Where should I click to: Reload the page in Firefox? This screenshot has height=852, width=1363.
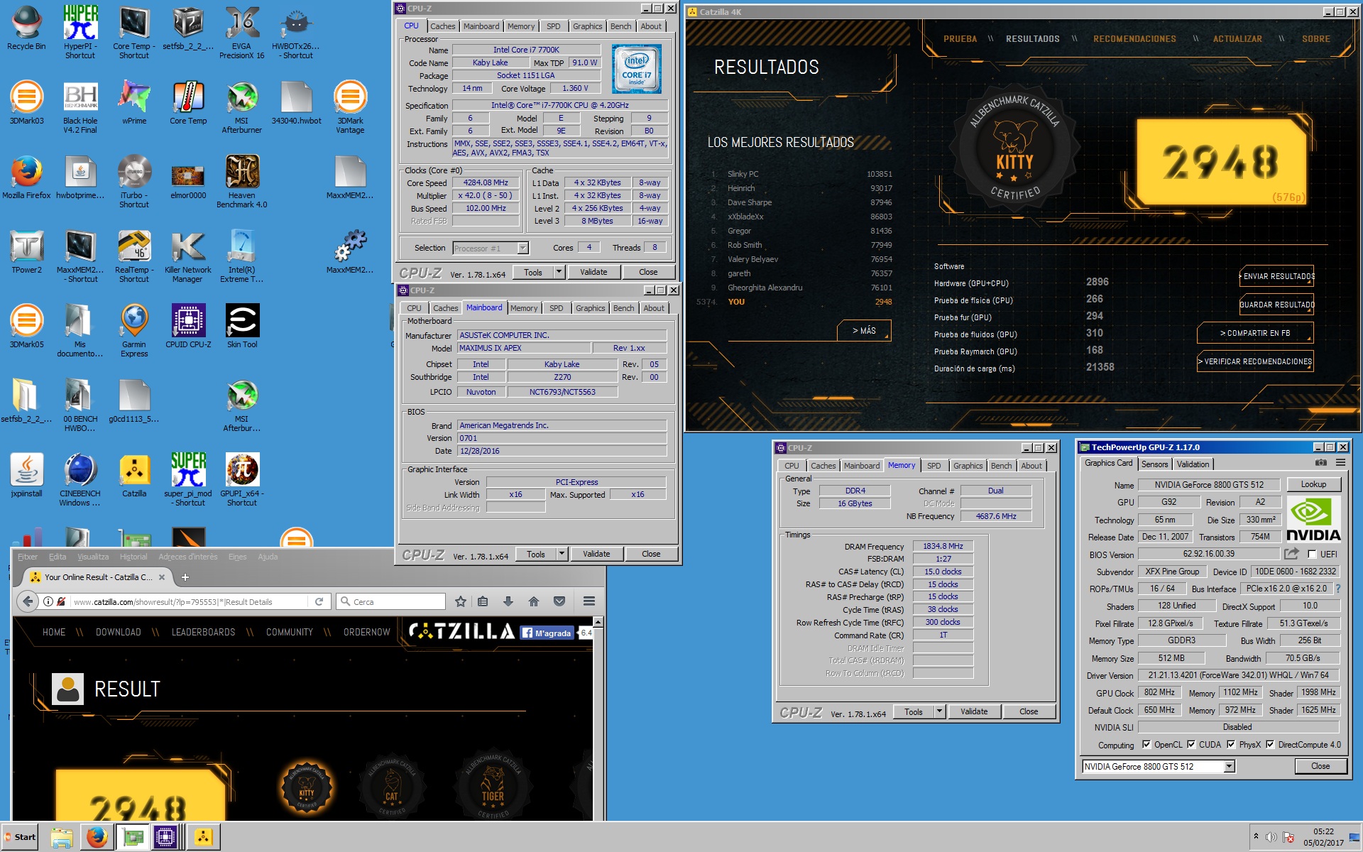click(x=319, y=601)
